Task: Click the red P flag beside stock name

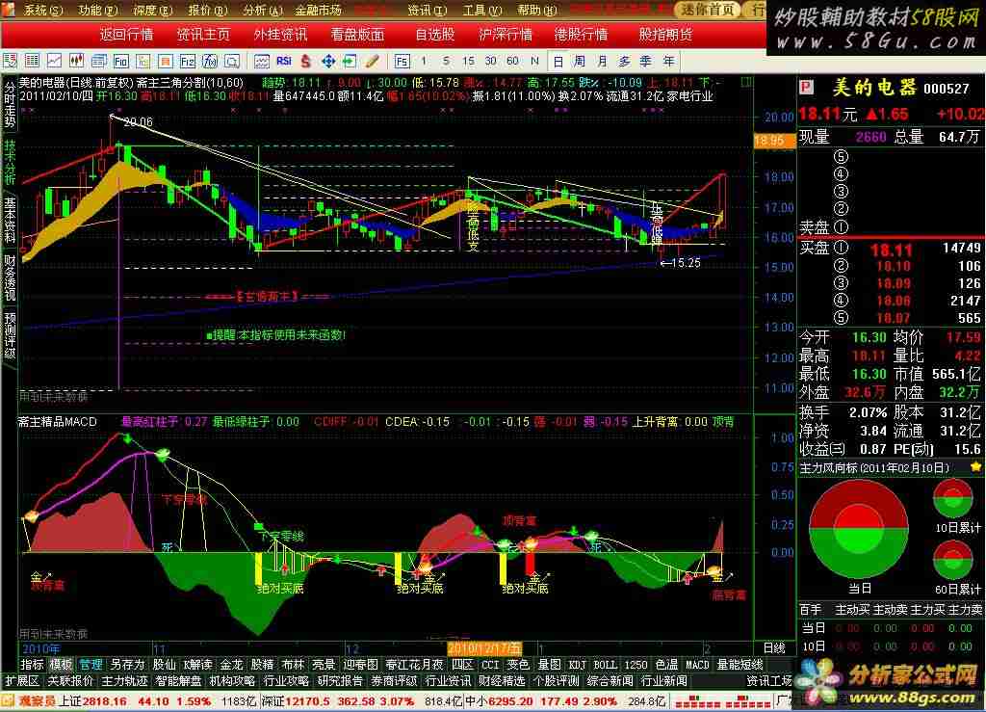Action: tap(806, 88)
